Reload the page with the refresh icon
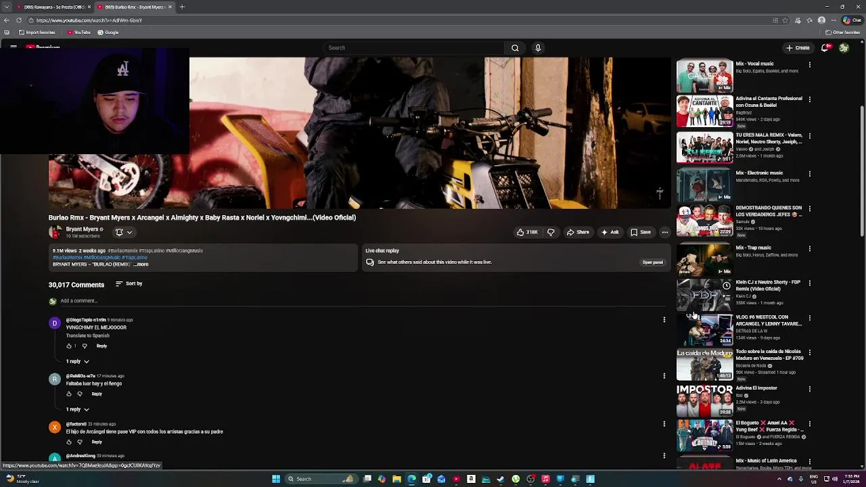866x487 pixels. pos(19,20)
